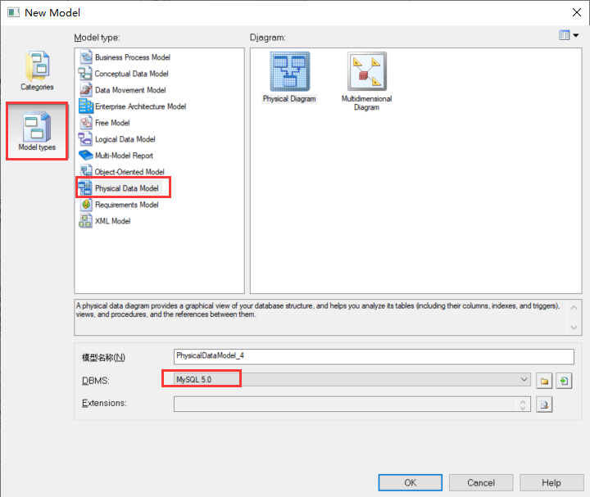This screenshot has height=497, width=590.
Task: Browse DBMS folder with folder icon
Action: click(x=544, y=381)
